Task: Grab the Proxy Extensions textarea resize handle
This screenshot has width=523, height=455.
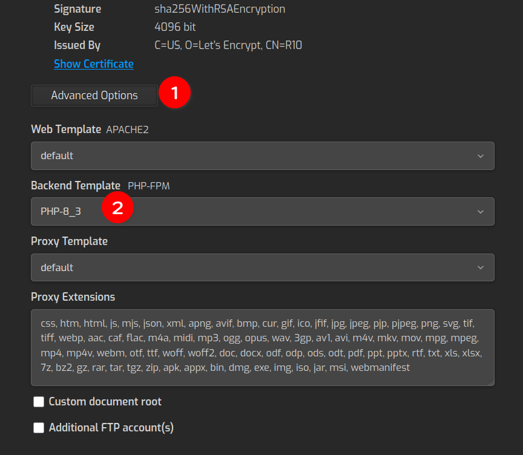Action: pyautogui.click(x=491, y=382)
